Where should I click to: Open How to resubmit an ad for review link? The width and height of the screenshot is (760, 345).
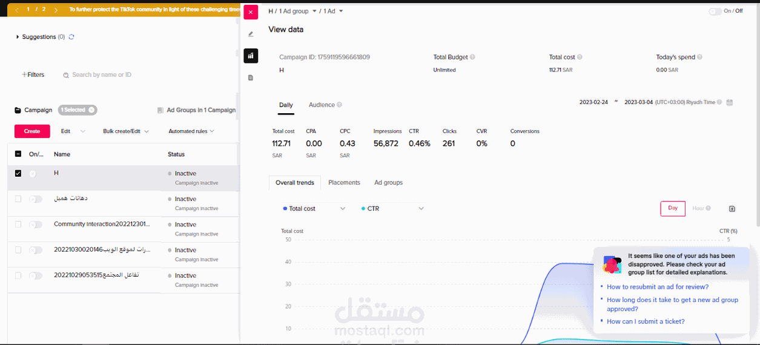[658, 287]
